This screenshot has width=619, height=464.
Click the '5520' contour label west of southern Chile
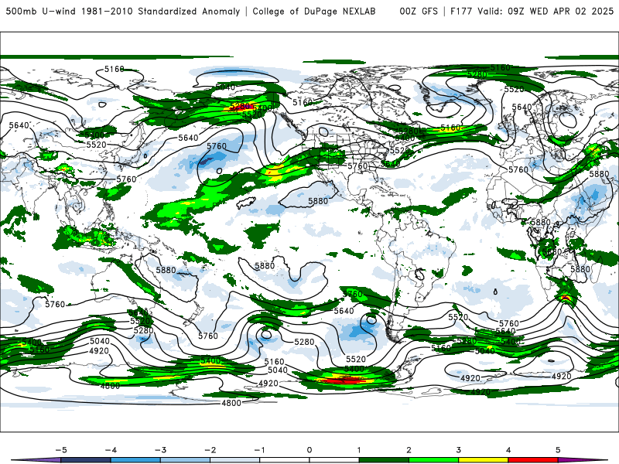356,360
